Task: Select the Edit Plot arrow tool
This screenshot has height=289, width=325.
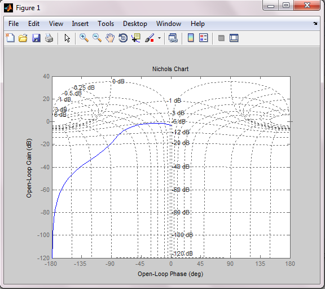Action: coord(67,38)
